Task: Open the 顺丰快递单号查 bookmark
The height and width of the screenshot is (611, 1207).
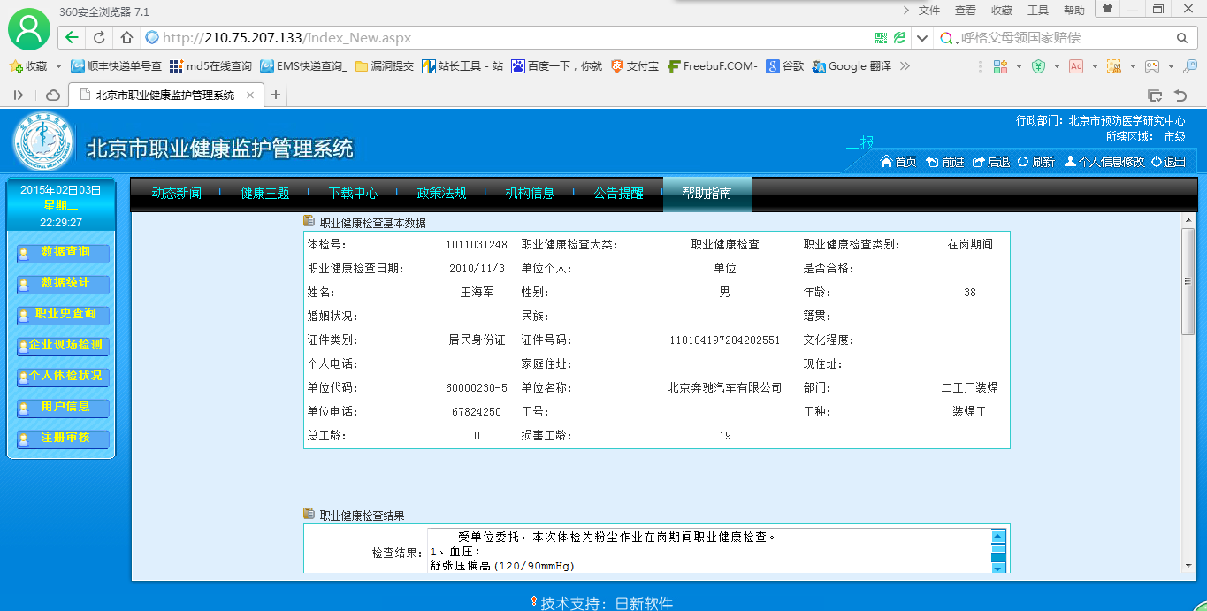Action: tap(116, 66)
